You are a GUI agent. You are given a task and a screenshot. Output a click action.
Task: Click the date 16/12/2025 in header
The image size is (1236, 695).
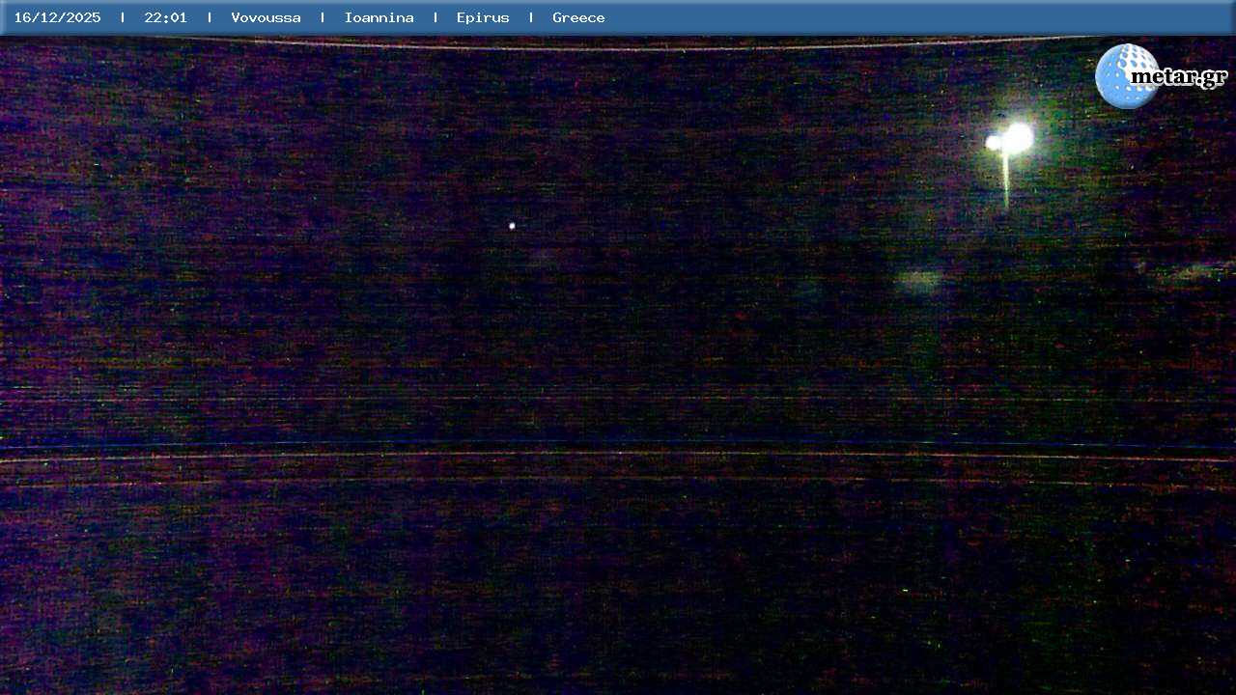57,17
